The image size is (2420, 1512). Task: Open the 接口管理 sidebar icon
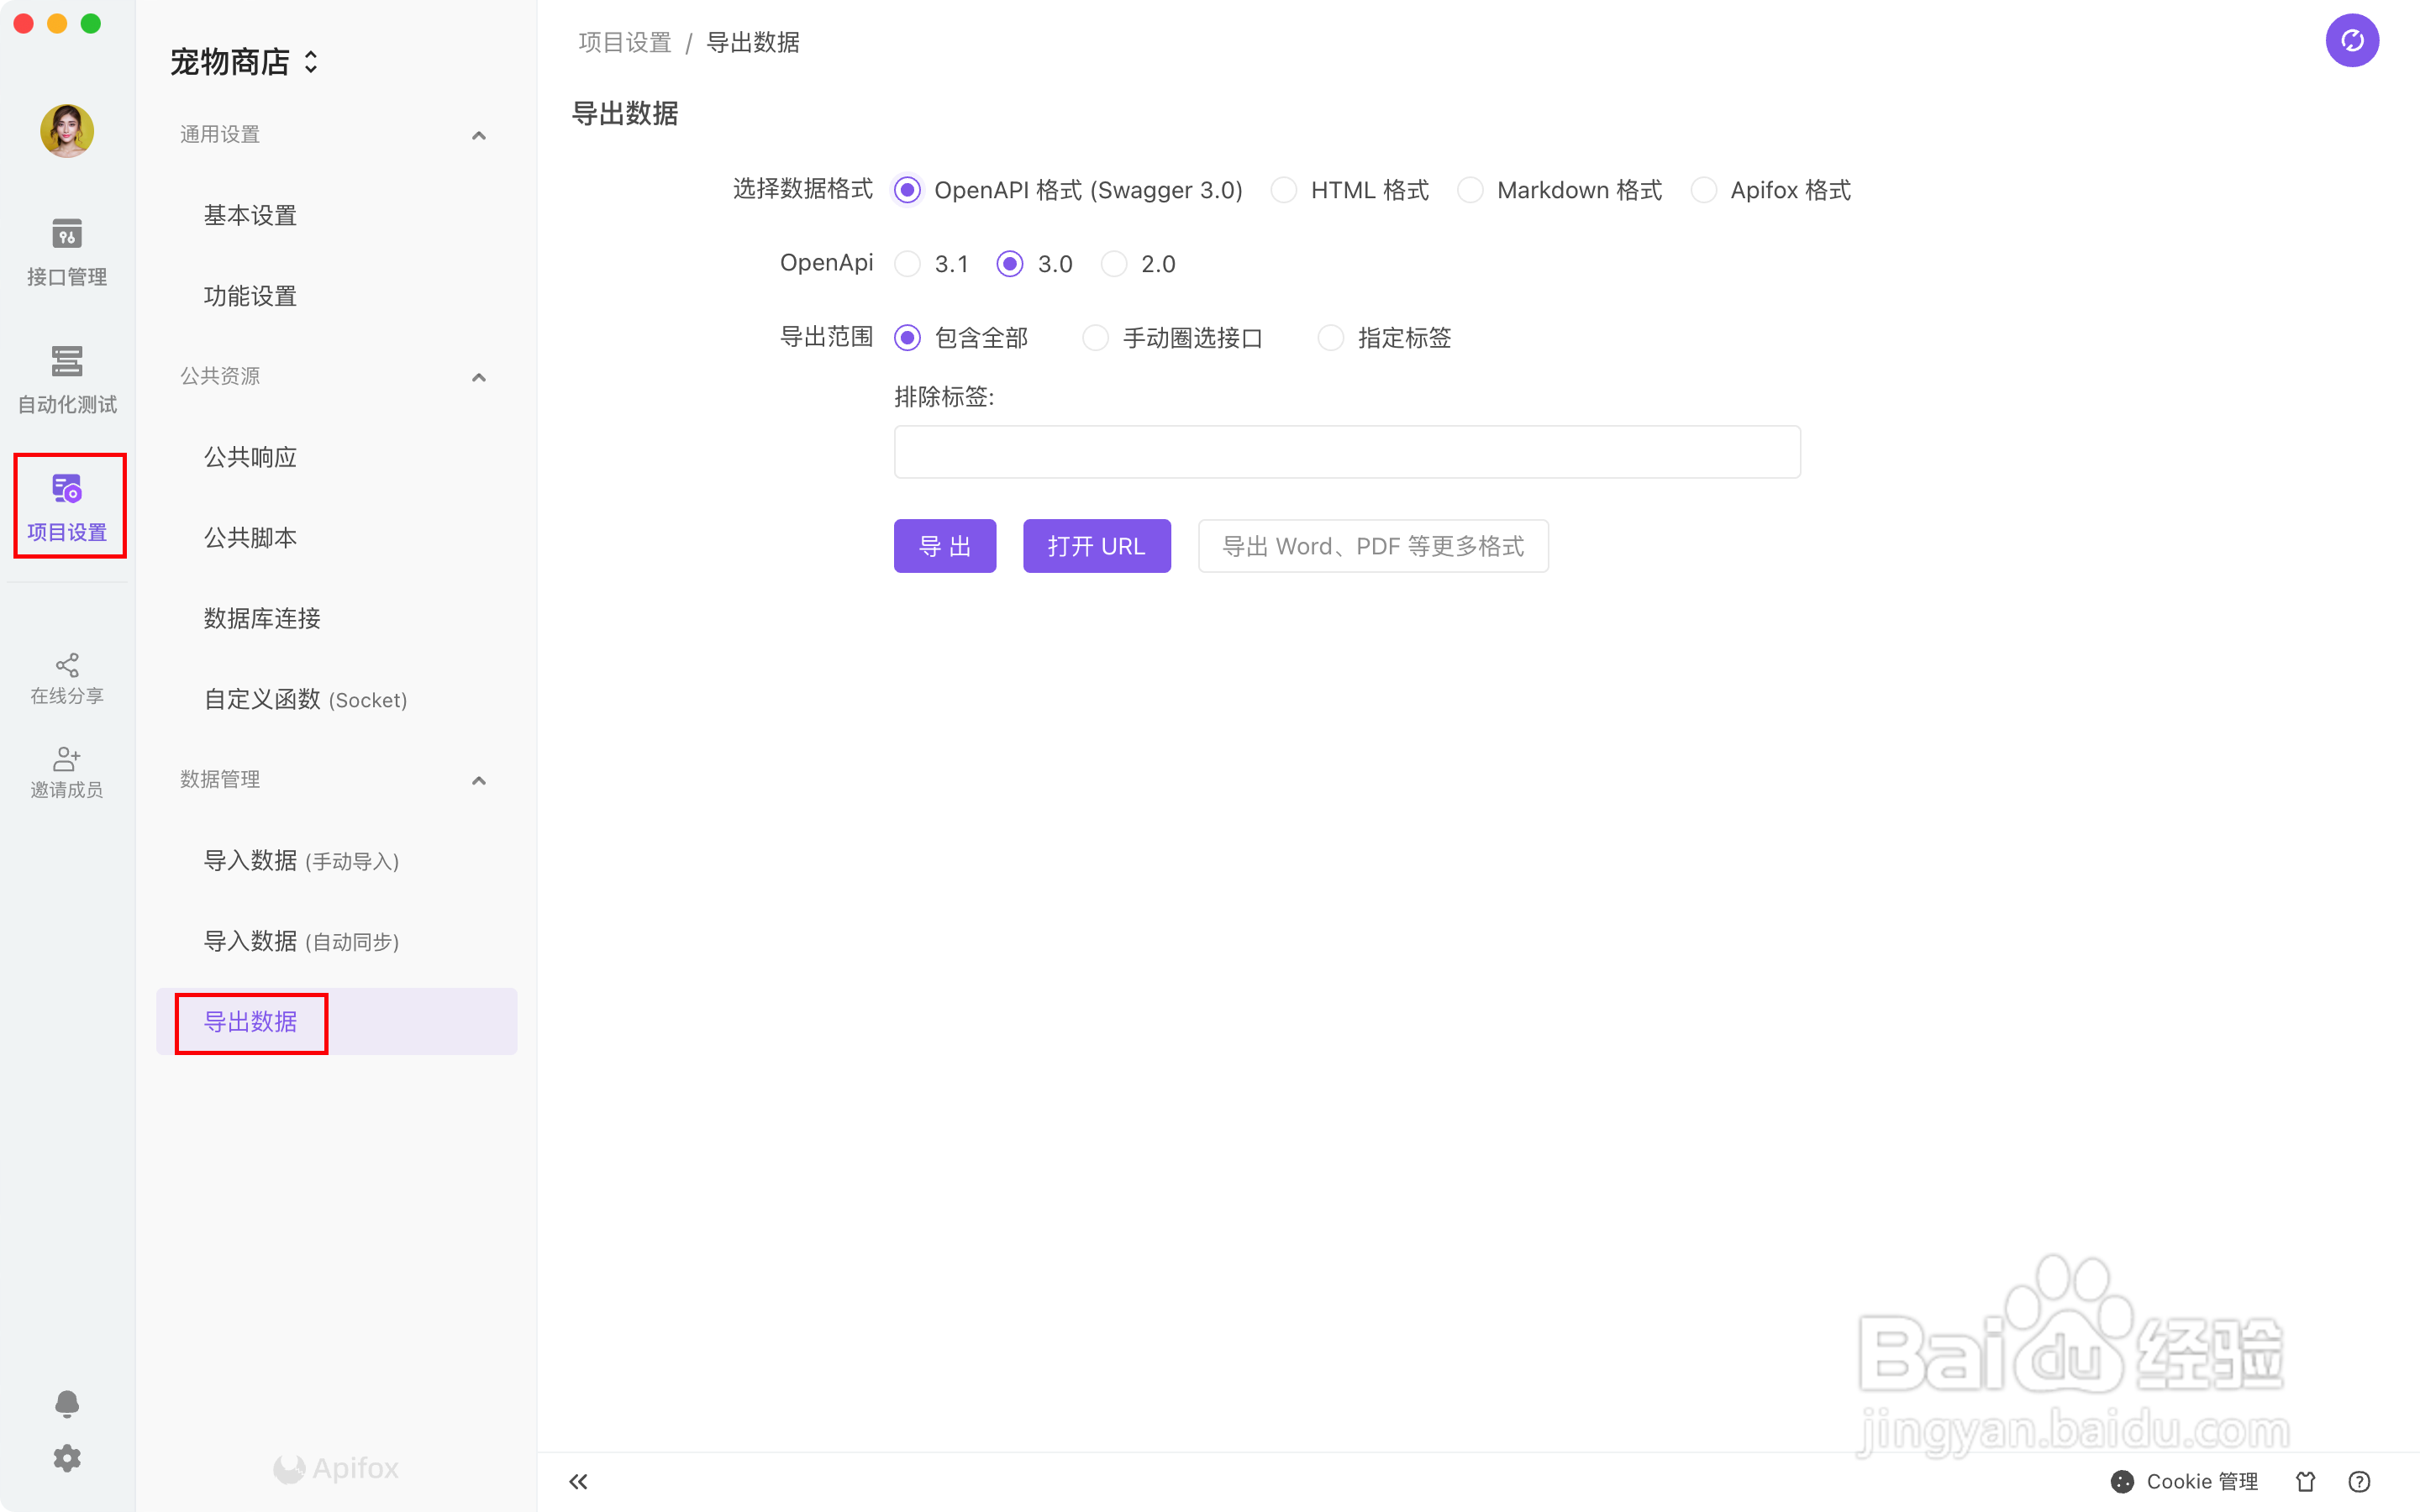point(67,252)
